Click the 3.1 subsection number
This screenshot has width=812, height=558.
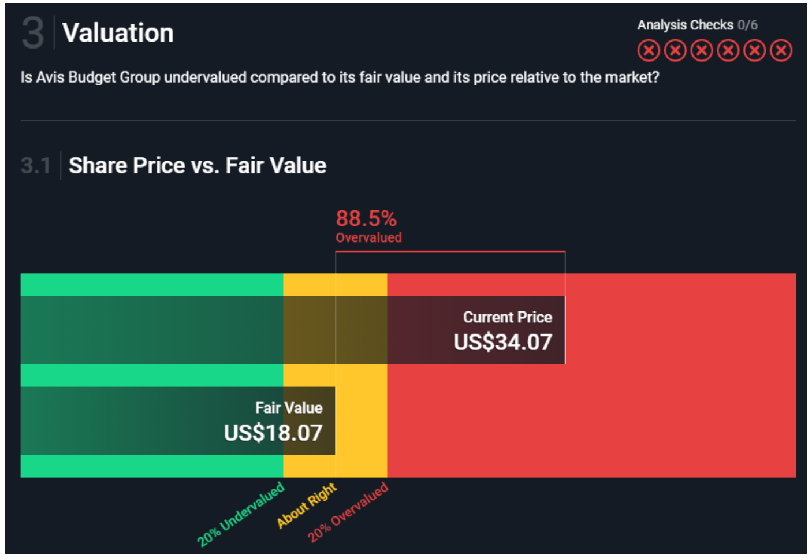36,166
